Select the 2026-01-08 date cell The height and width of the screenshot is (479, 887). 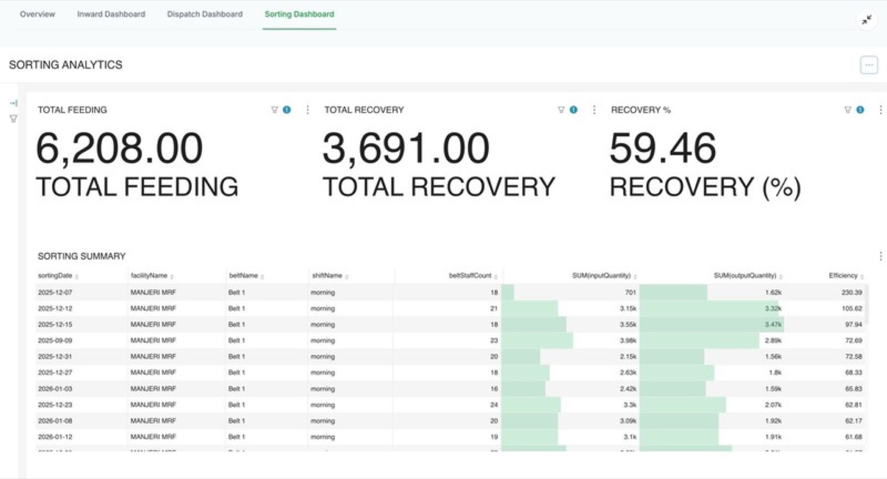(x=55, y=421)
